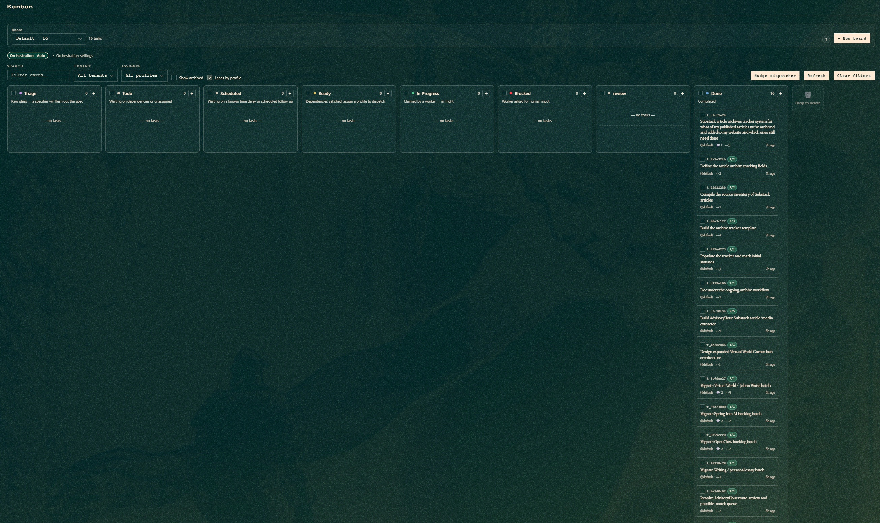Add a task to the review column
Viewport: 880px width, 523px height.
click(682, 93)
